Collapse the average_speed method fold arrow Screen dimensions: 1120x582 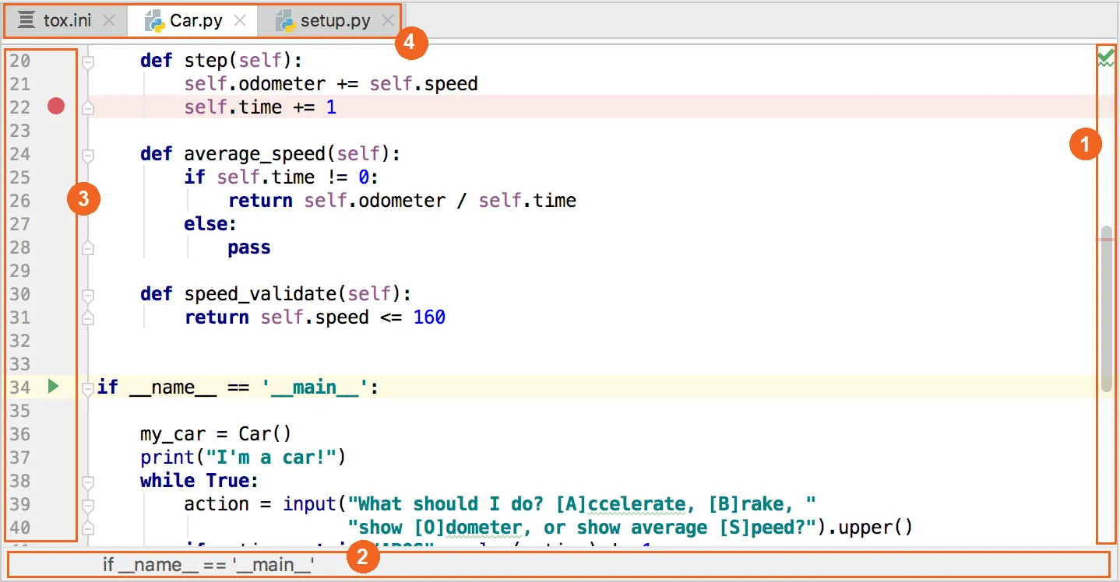(86, 153)
